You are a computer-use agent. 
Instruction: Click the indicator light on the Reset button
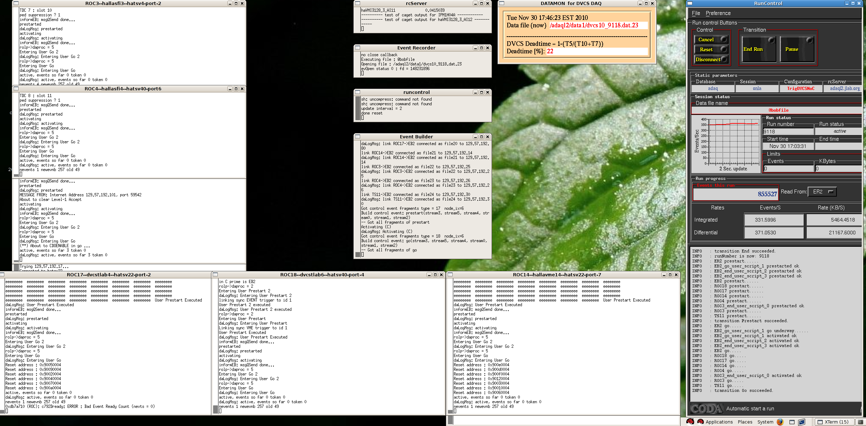tap(724, 49)
